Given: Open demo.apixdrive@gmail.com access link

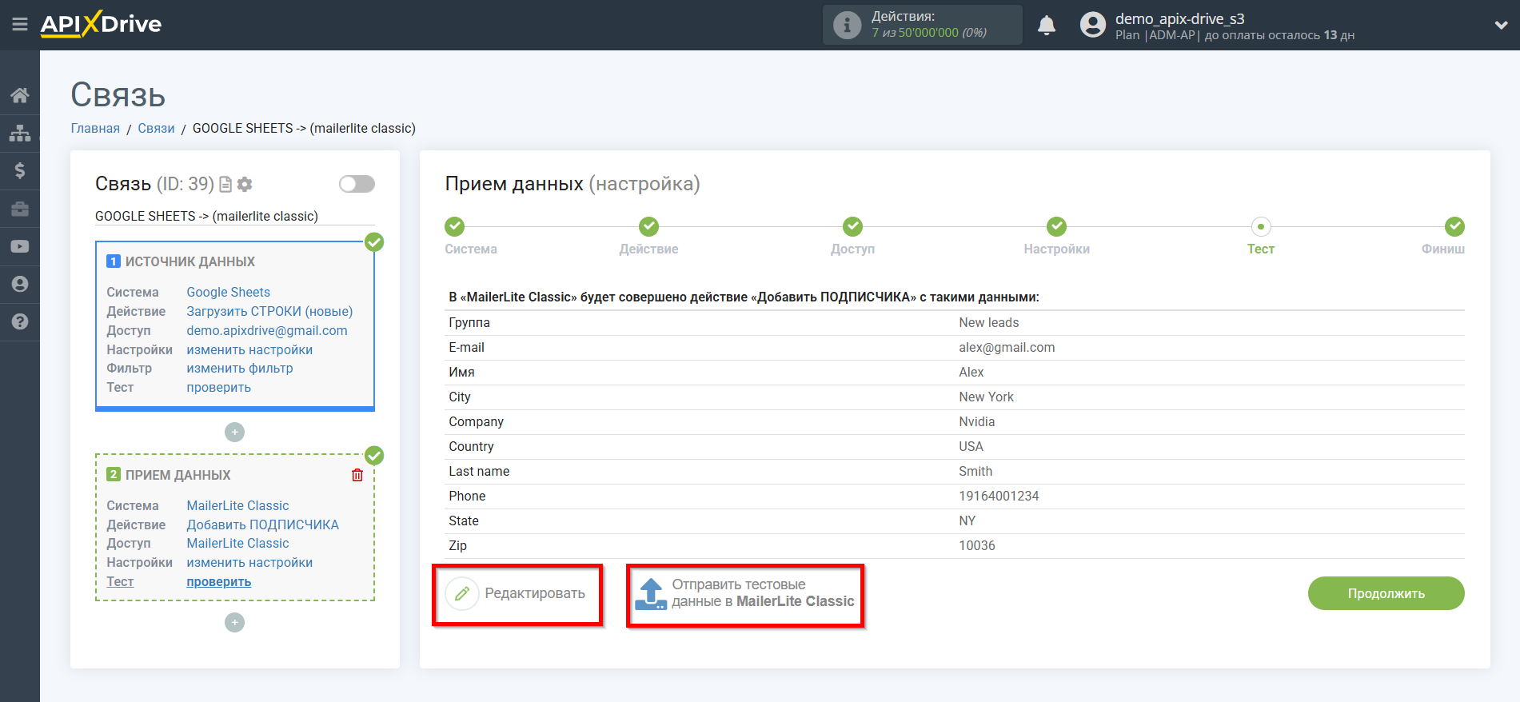Looking at the screenshot, I should (x=267, y=330).
